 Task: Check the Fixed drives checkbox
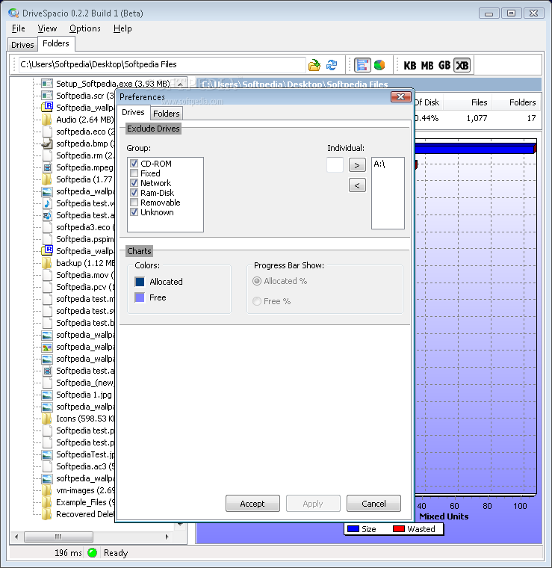point(134,173)
